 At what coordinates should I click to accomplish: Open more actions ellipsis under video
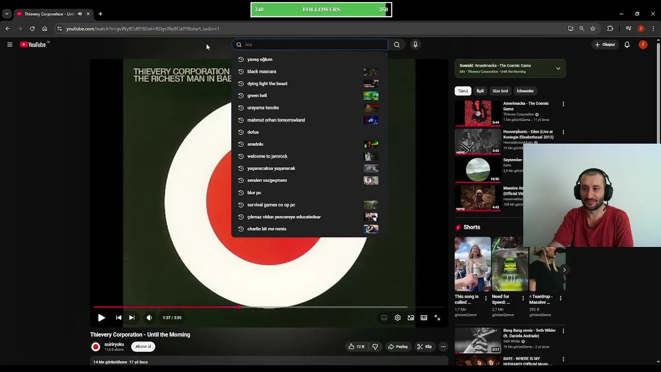coord(443,347)
